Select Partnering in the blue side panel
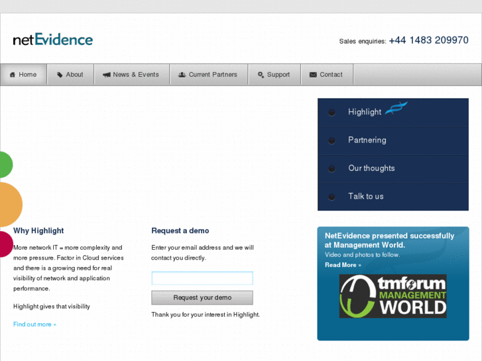 tap(393, 140)
